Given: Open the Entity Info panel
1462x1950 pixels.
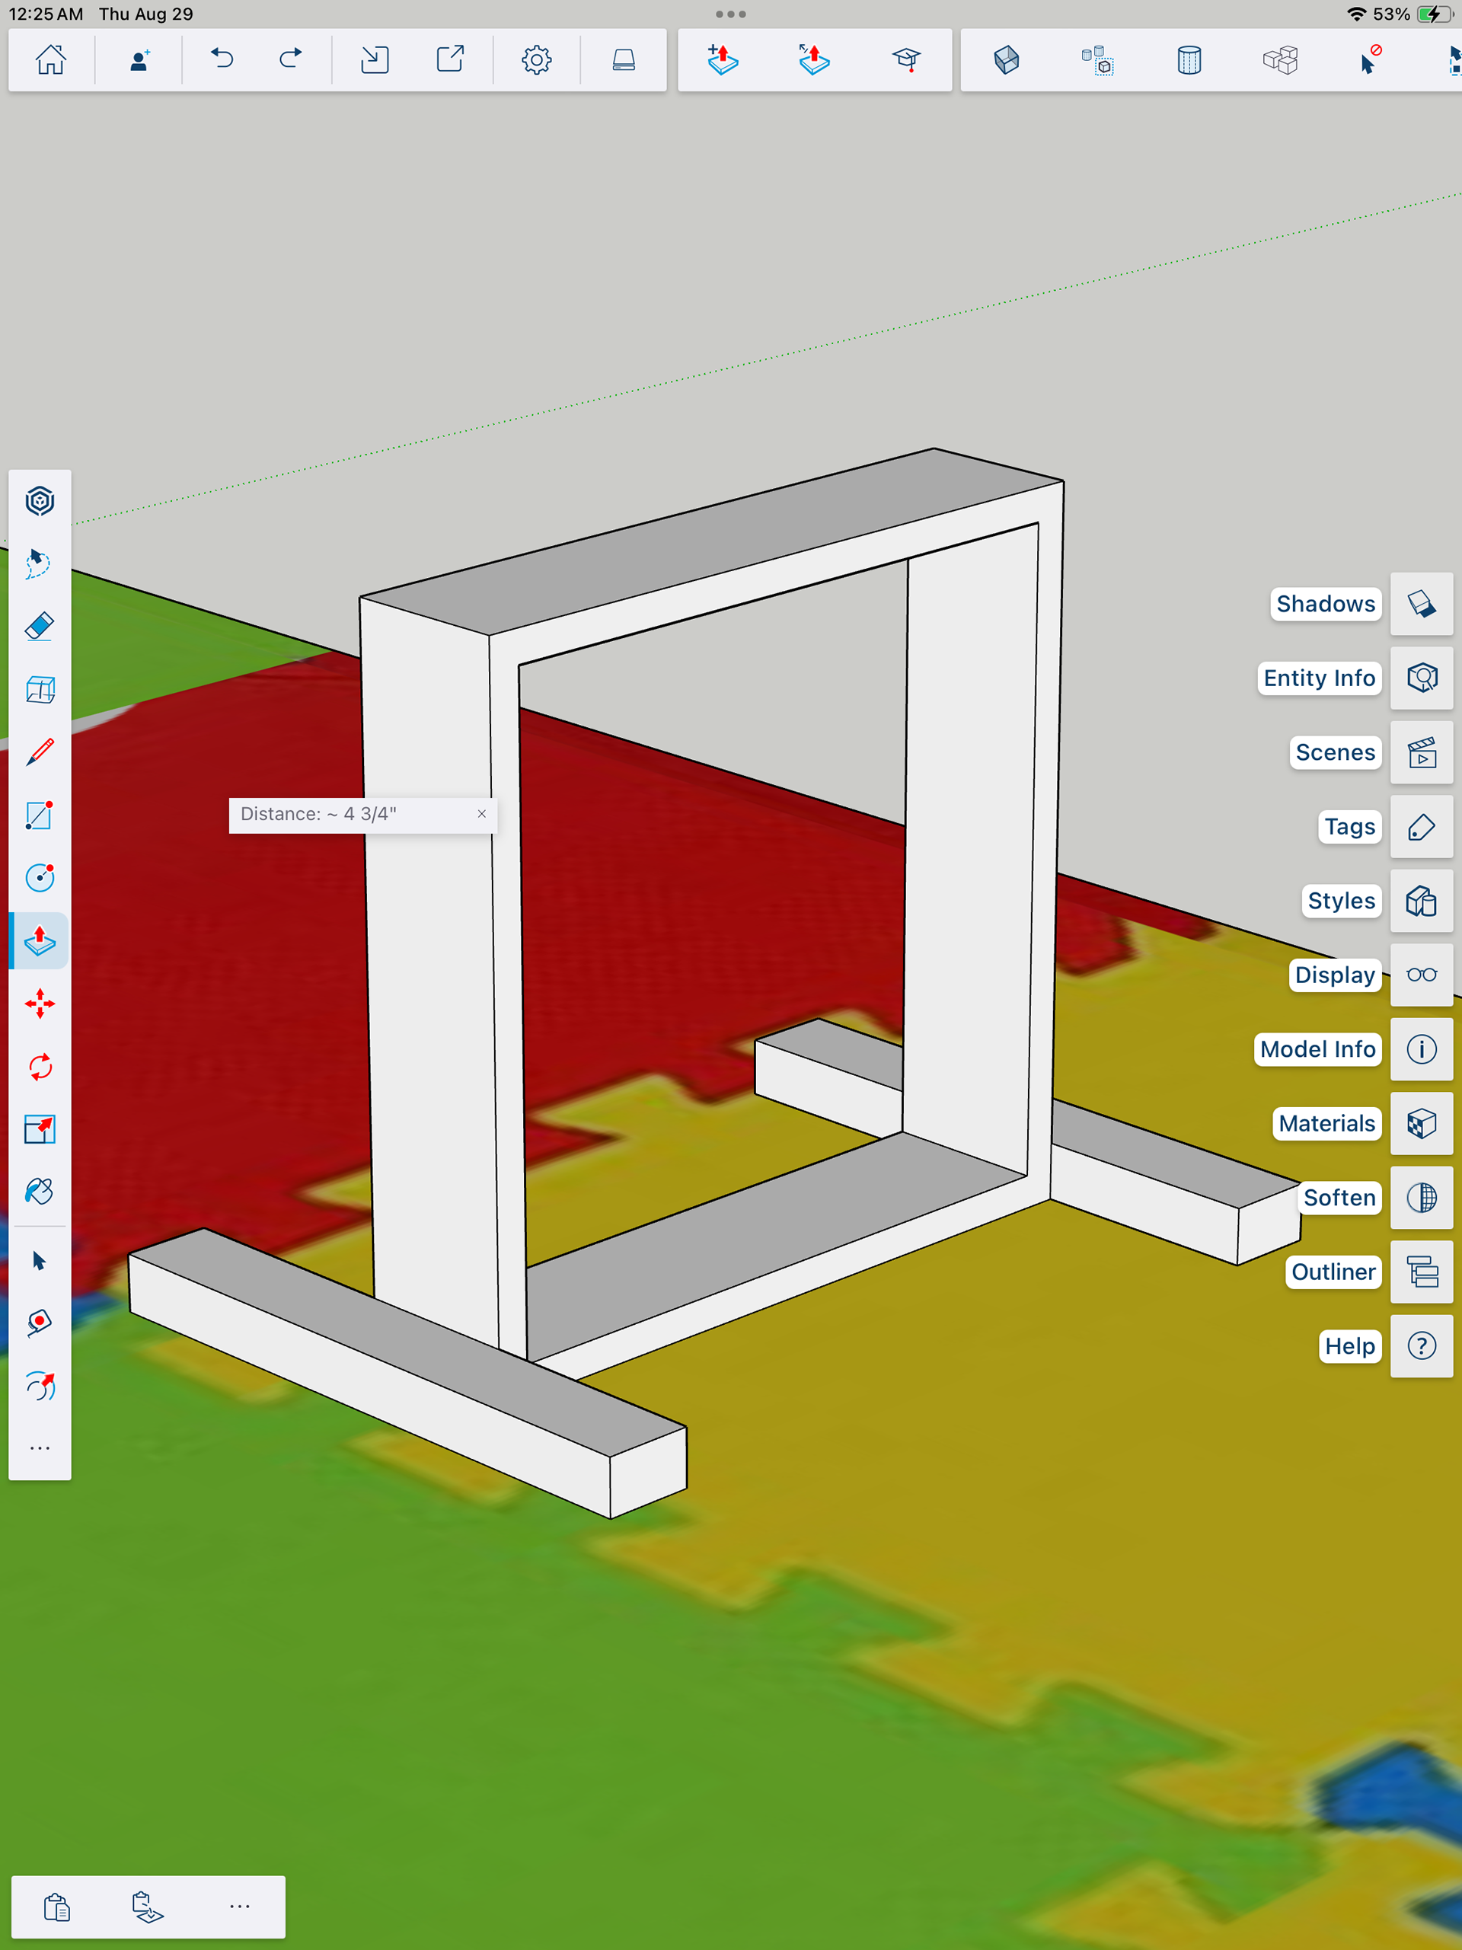Looking at the screenshot, I should [x=1421, y=678].
